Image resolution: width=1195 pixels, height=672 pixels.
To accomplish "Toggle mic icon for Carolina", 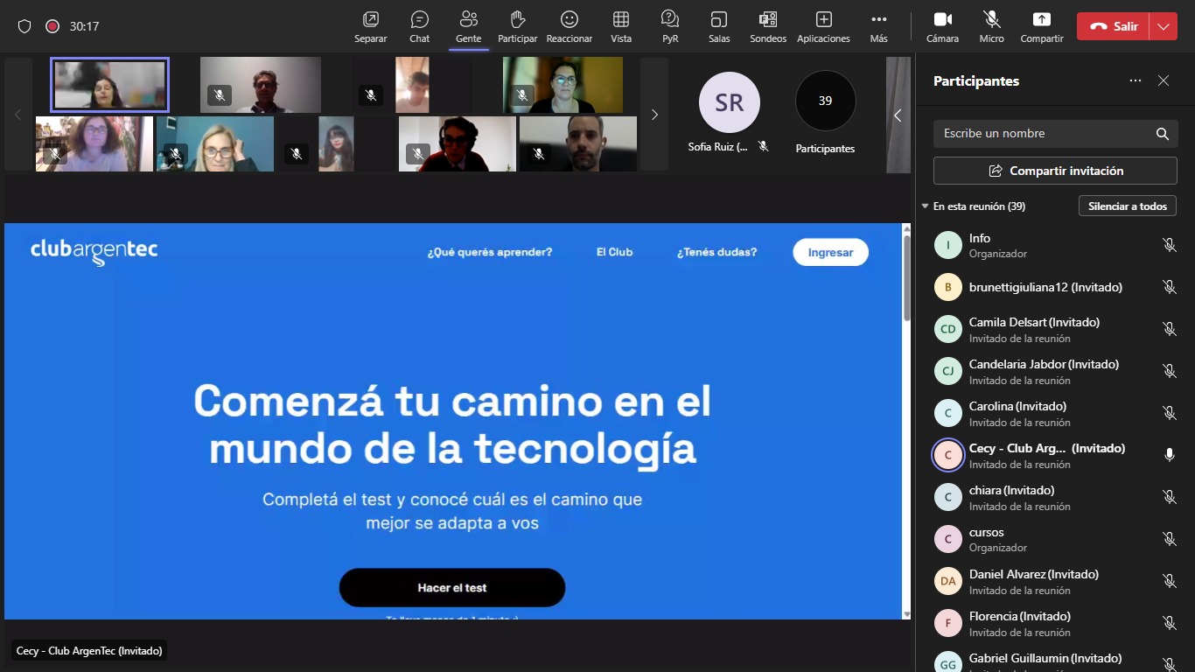I will pos(1169,413).
